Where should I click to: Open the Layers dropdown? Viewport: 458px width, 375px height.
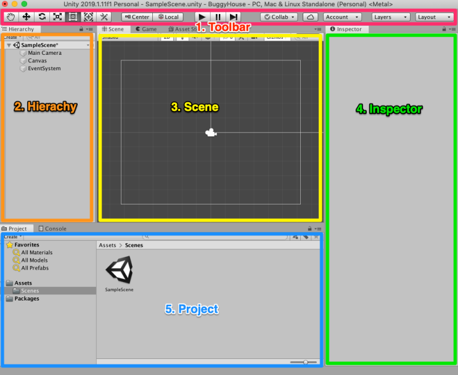(391, 17)
